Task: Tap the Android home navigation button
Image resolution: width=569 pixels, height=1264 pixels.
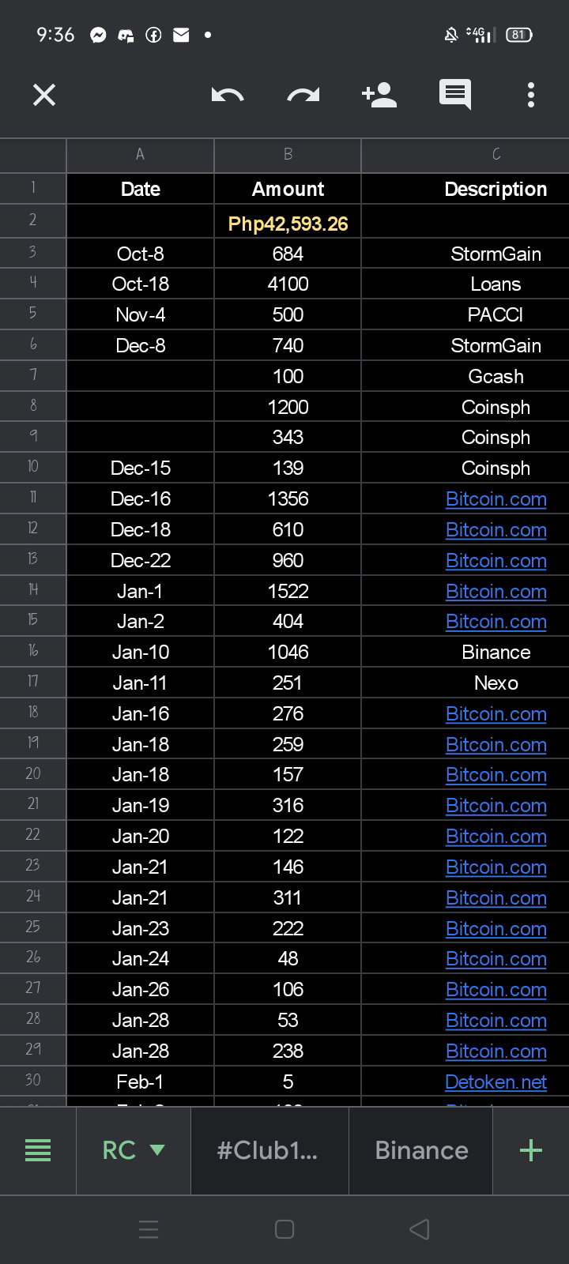Action: tap(284, 1229)
